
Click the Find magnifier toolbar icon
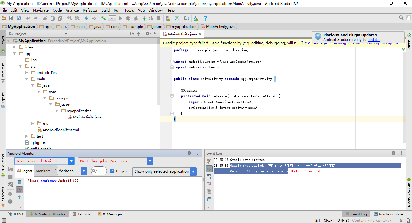pos(70,18)
